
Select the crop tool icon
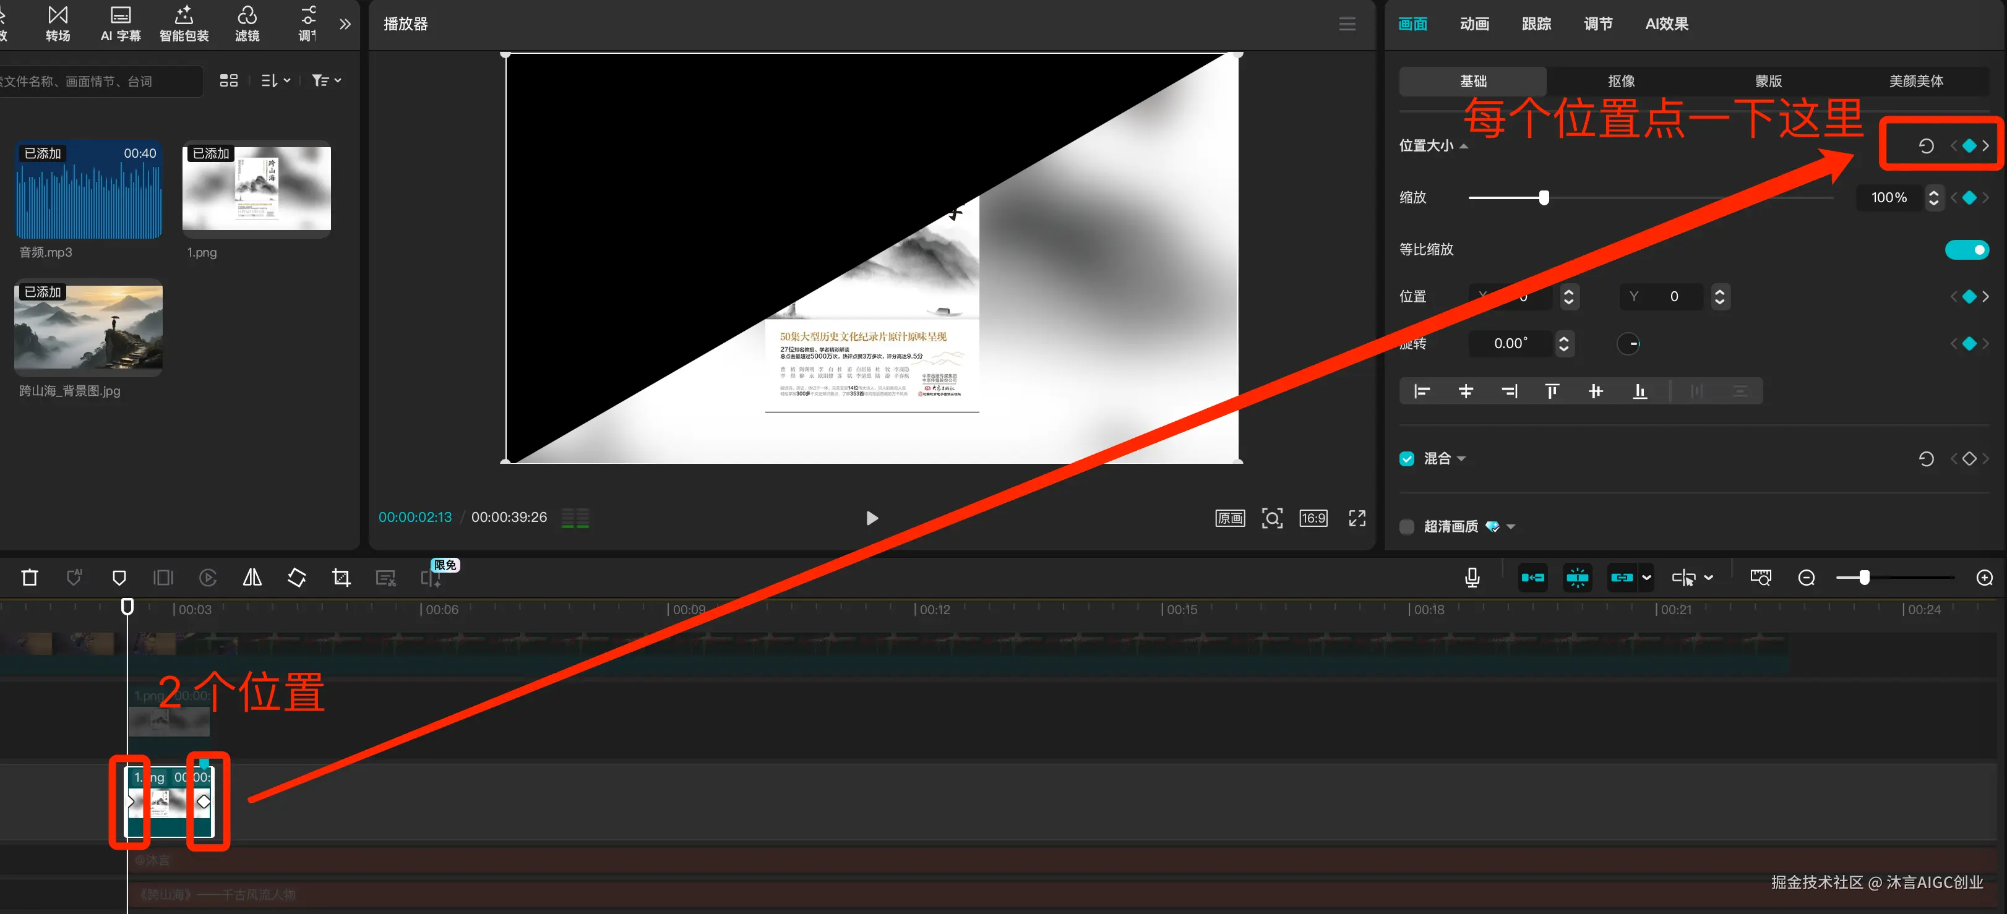(x=340, y=577)
